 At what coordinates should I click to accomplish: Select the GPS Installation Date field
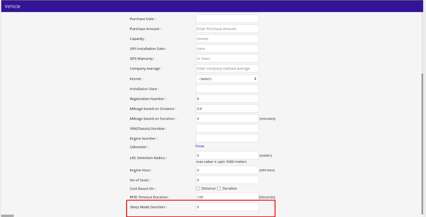[227, 48]
